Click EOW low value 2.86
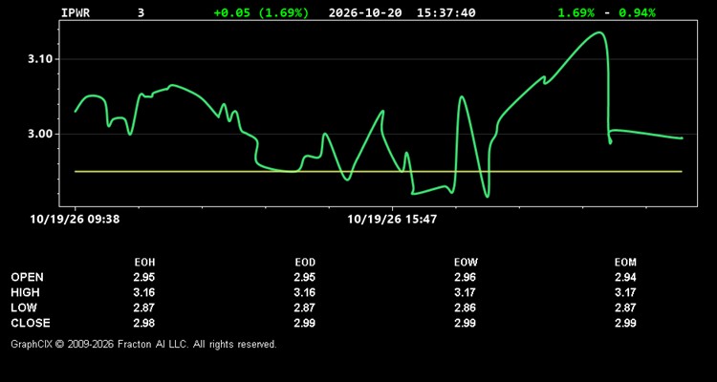Viewport: 717px width, 382px height. [465, 308]
